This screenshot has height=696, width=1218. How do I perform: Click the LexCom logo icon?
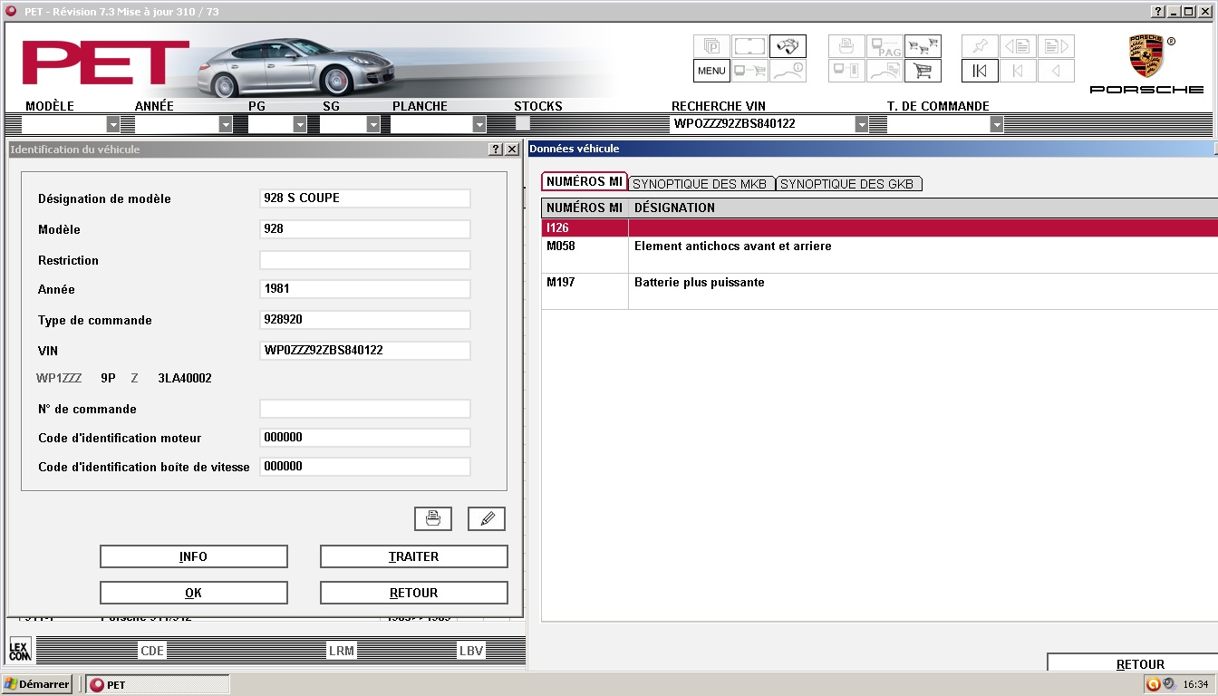(20, 649)
